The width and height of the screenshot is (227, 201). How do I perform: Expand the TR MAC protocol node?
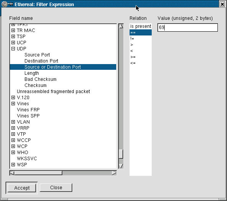[13, 31]
